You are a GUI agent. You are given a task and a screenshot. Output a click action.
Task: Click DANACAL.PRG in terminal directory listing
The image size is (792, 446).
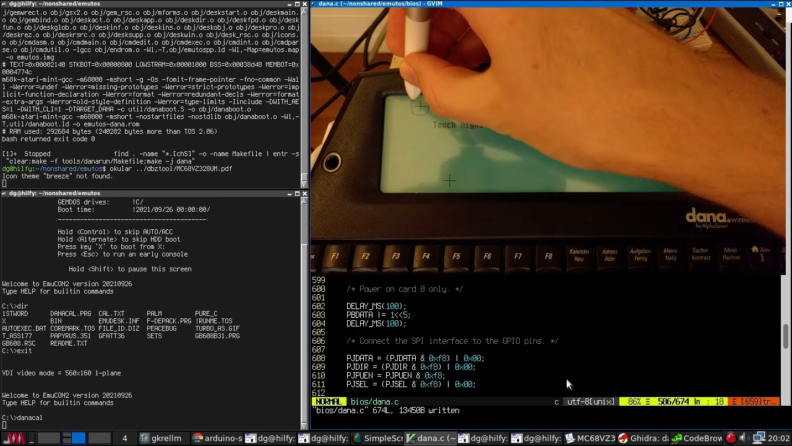pos(71,313)
